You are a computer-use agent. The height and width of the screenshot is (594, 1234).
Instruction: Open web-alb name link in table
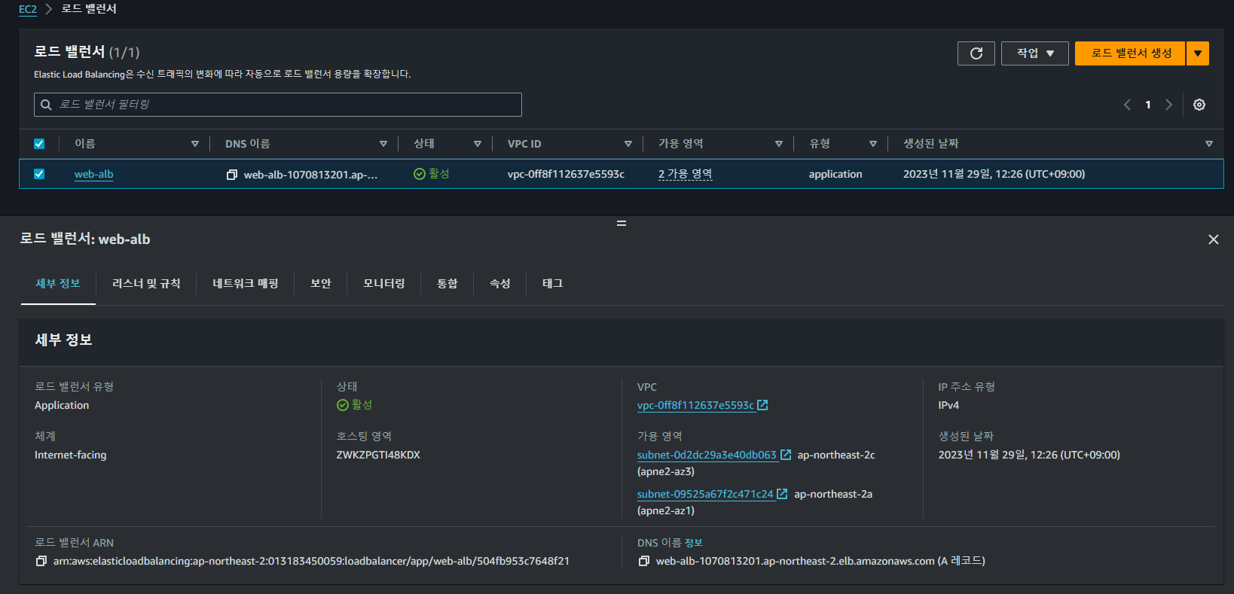(x=94, y=174)
